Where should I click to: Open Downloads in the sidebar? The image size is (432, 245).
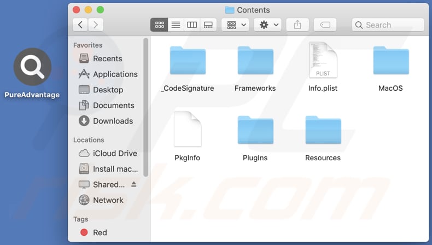point(106,121)
